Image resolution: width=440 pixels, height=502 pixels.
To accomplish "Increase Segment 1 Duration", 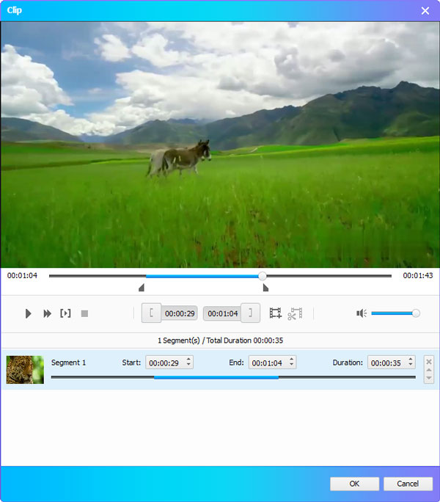I will (411, 359).
